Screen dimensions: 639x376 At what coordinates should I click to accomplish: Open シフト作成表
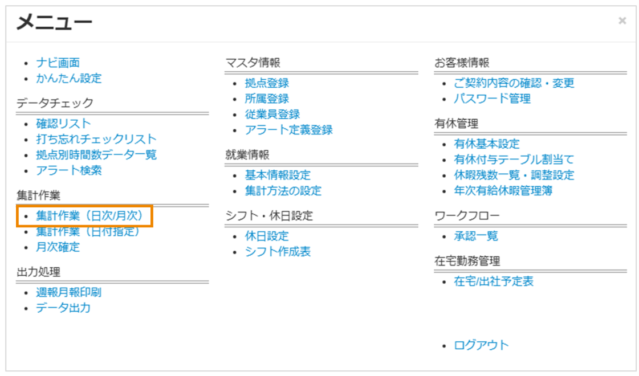coord(278,251)
